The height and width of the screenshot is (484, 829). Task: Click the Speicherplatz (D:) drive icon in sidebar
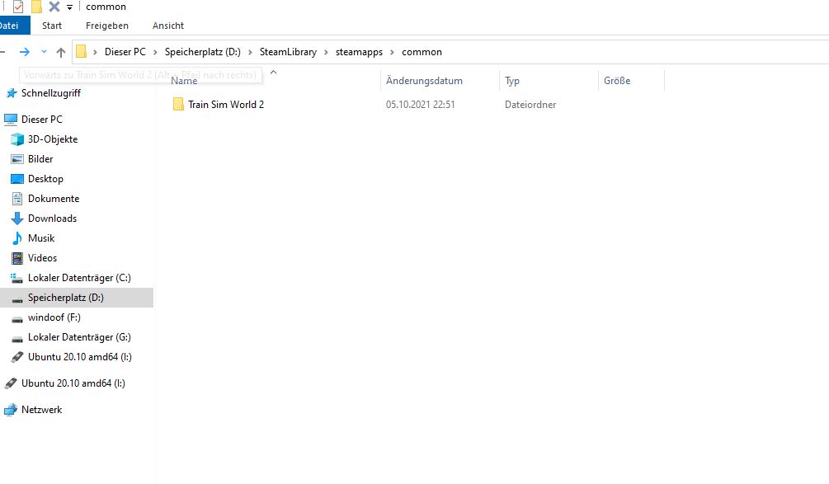(17, 299)
